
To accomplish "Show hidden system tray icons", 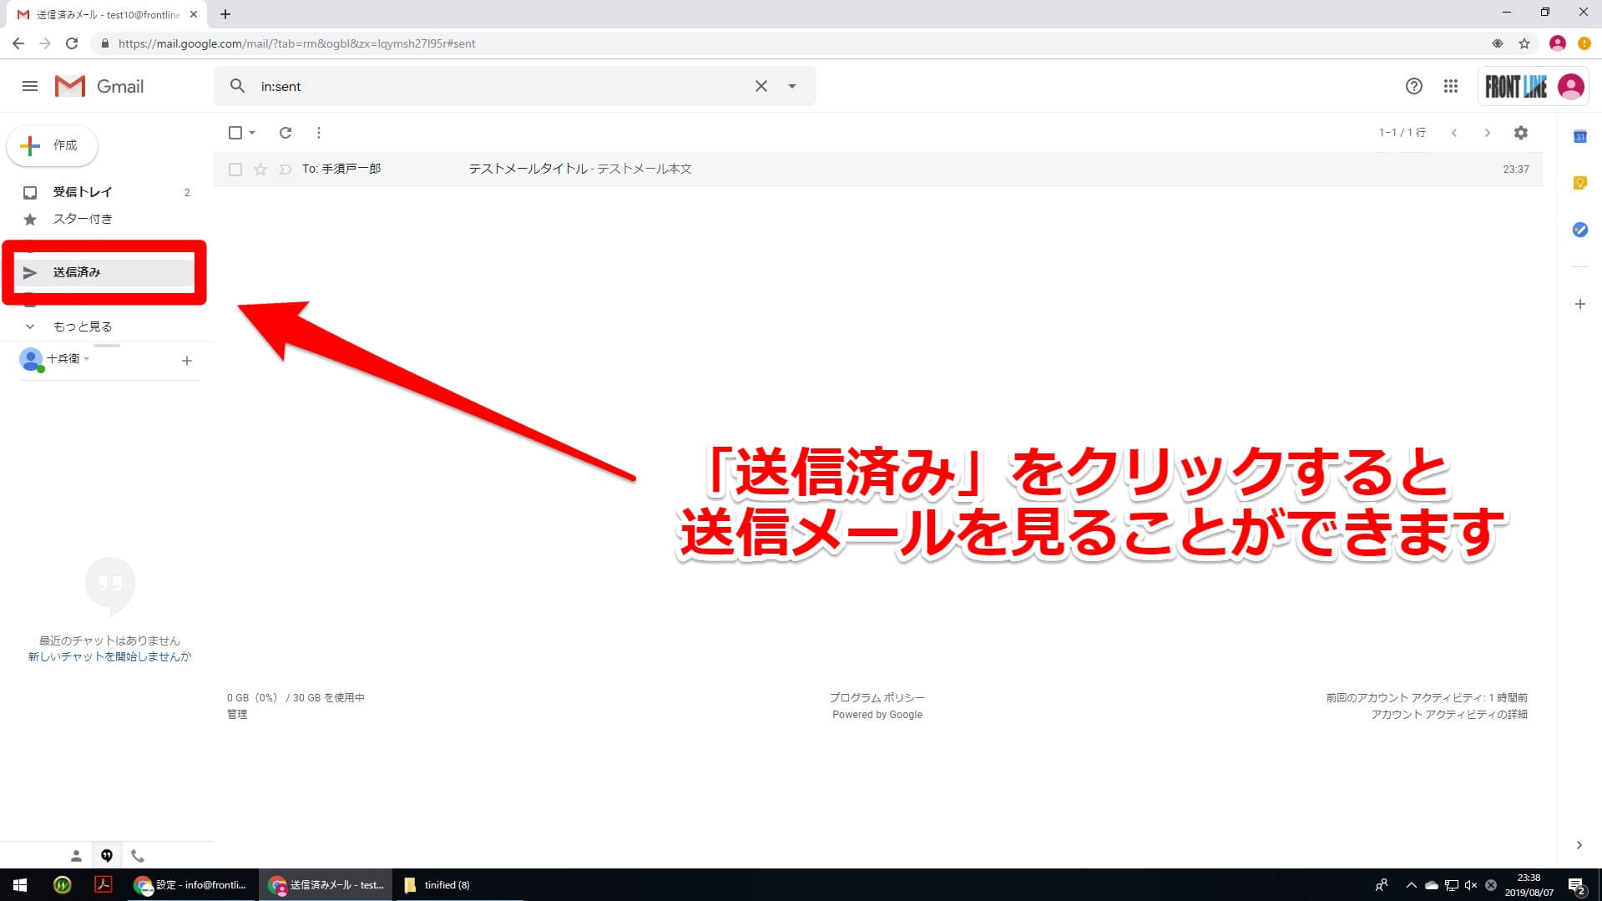I will (x=1411, y=885).
